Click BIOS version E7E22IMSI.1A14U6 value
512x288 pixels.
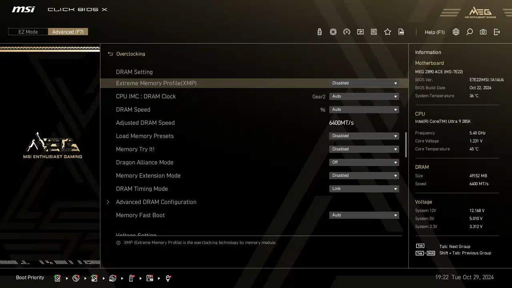(x=486, y=80)
